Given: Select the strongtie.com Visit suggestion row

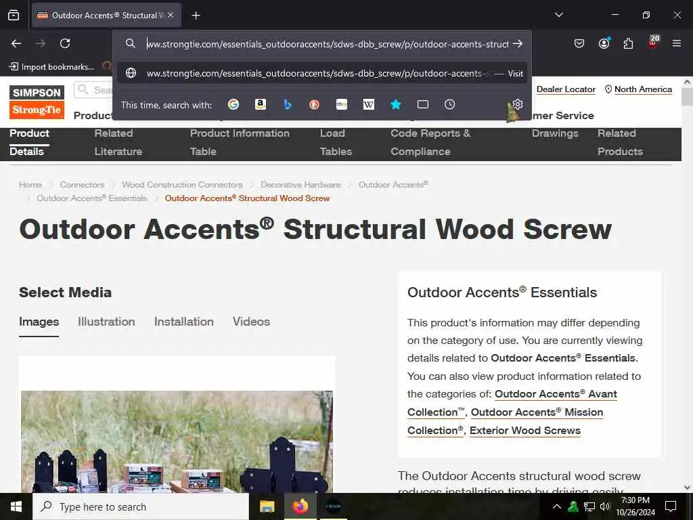Looking at the screenshot, I should pos(321,73).
